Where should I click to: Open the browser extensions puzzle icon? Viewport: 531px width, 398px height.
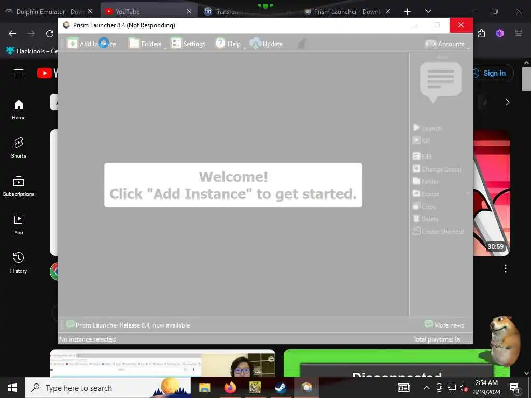coord(481,33)
